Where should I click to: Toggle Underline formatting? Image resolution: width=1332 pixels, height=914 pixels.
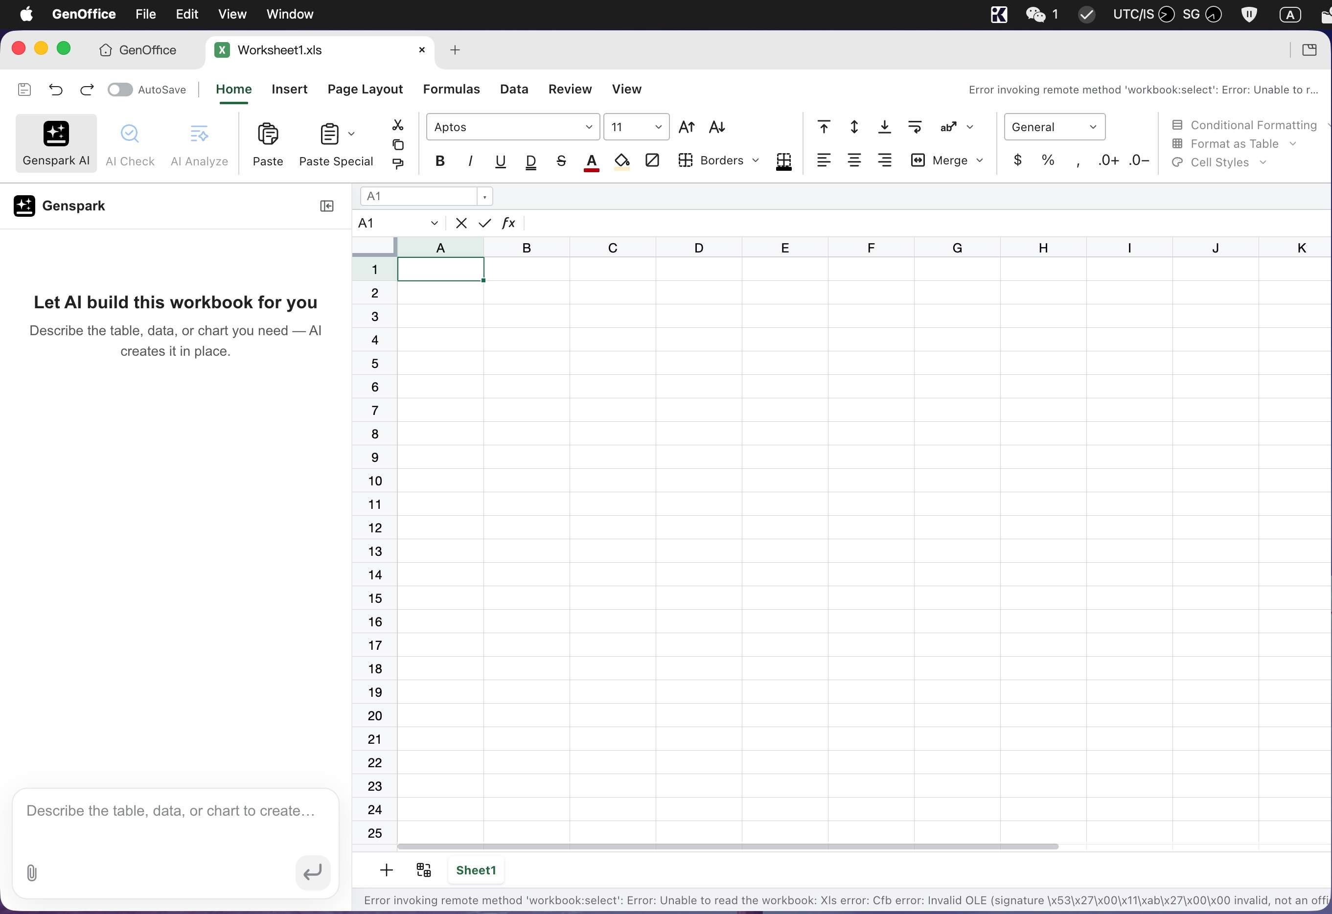pos(501,161)
